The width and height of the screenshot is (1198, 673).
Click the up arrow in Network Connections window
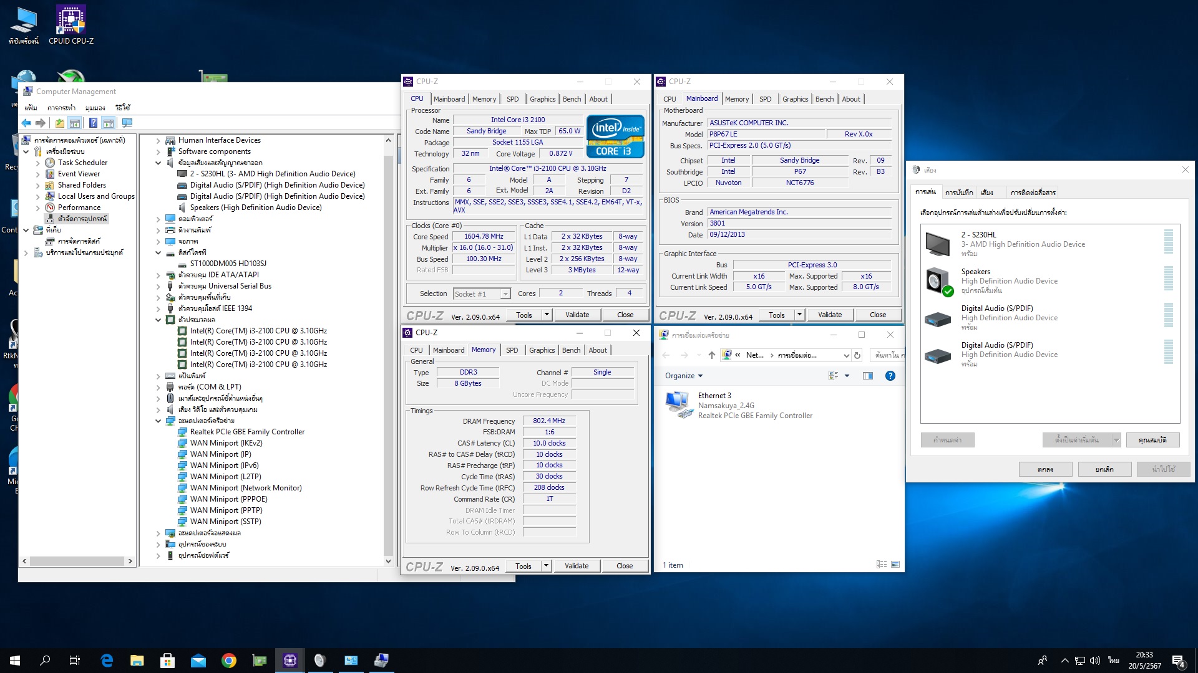[x=711, y=355]
